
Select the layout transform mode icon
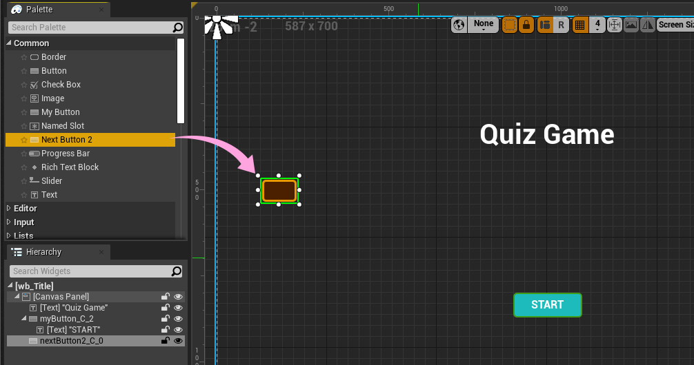[x=545, y=25]
